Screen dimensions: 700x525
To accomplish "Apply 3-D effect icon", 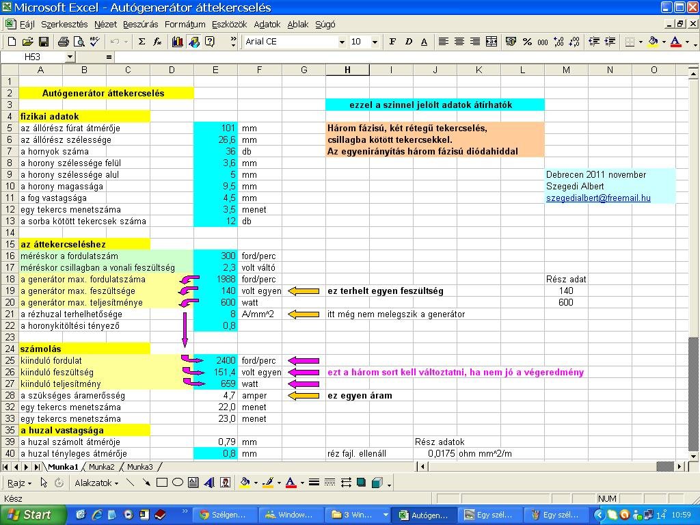I will pyautogui.click(x=377, y=483).
